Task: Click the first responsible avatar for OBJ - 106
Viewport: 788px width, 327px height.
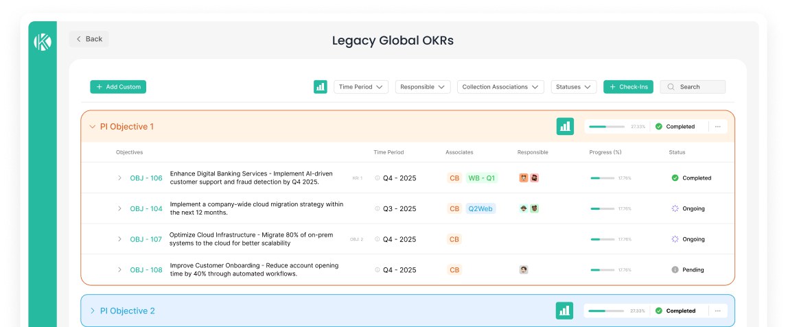Action: [x=524, y=178]
